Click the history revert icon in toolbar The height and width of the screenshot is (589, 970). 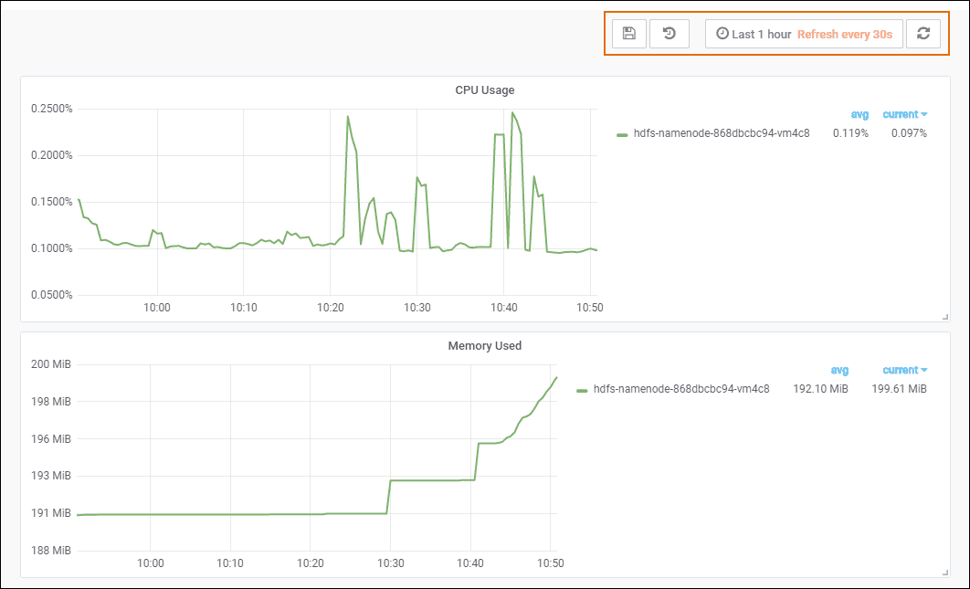point(670,34)
